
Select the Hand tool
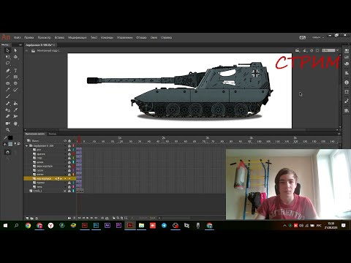click(x=15, y=123)
